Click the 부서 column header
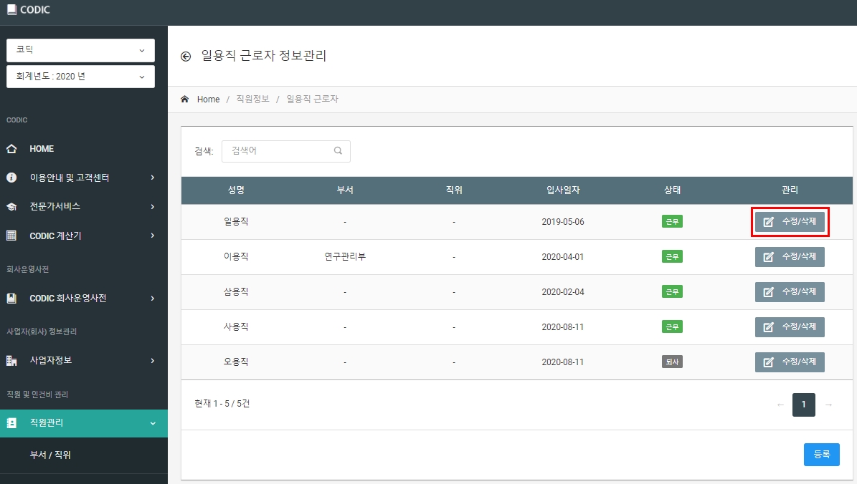 (345, 190)
